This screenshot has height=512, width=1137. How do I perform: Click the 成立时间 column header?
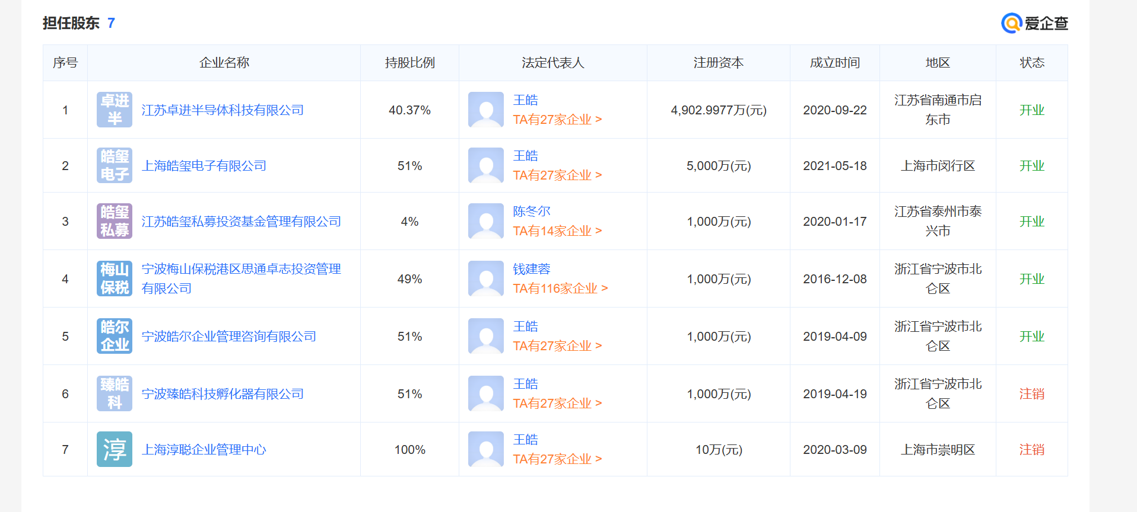pos(835,63)
